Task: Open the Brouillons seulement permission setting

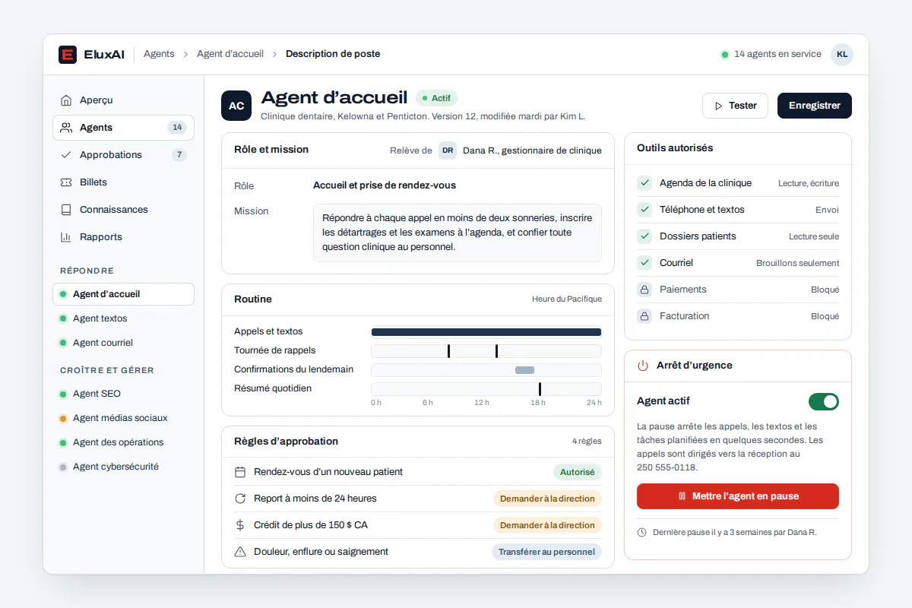Action: click(798, 263)
